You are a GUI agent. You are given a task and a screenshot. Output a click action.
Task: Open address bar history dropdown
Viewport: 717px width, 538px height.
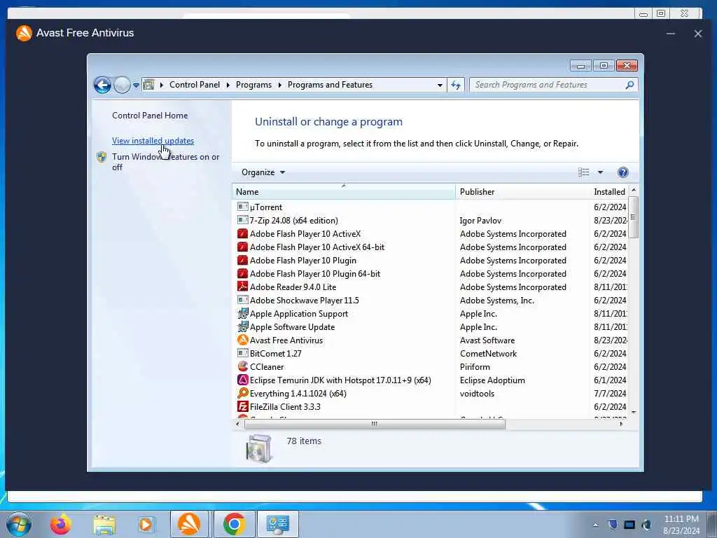point(440,85)
